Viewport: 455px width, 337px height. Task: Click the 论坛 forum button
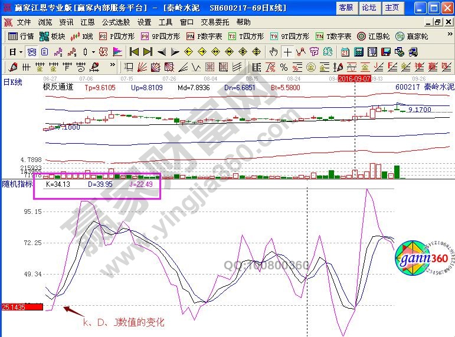point(369,8)
